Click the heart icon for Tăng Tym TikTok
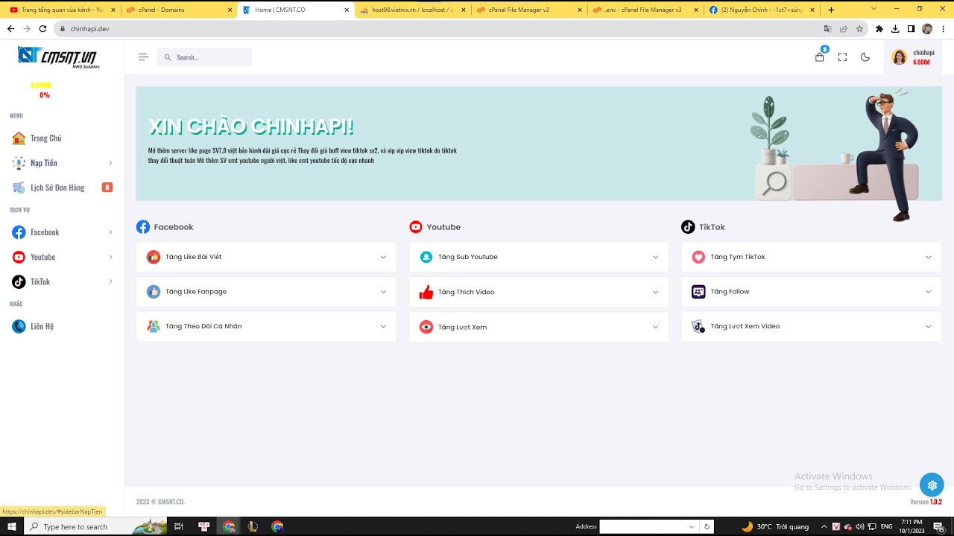The height and width of the screenshot is (536, 954). (x=698, y=257)
